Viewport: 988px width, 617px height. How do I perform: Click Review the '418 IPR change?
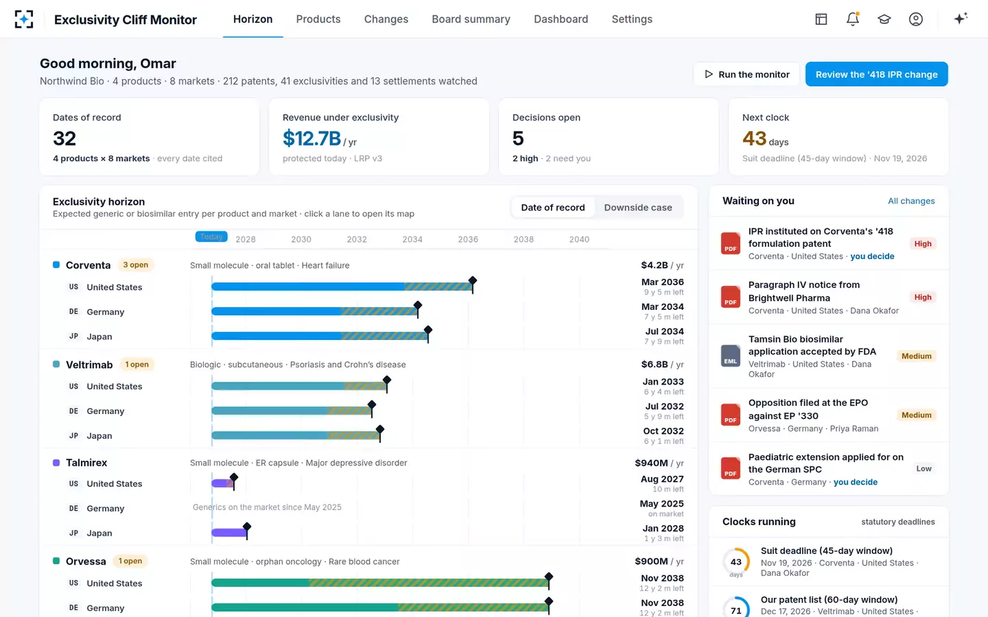[x=877, y=74]
